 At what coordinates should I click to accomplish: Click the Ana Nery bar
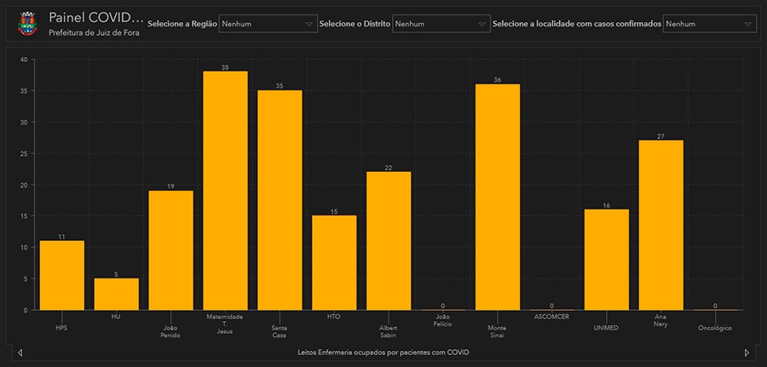661,225
